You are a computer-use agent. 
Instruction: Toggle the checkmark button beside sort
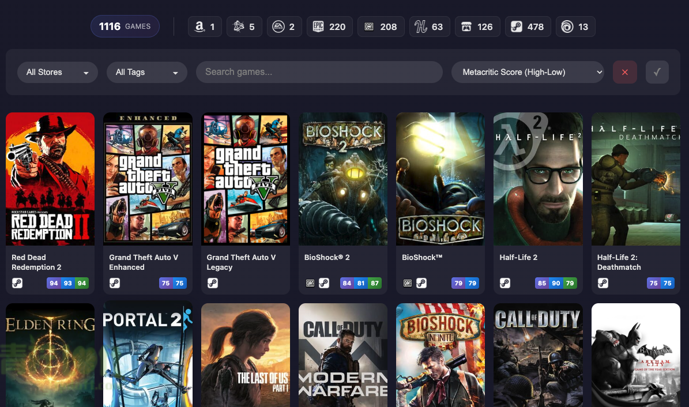pyautogui.click(x=657, y=72)
